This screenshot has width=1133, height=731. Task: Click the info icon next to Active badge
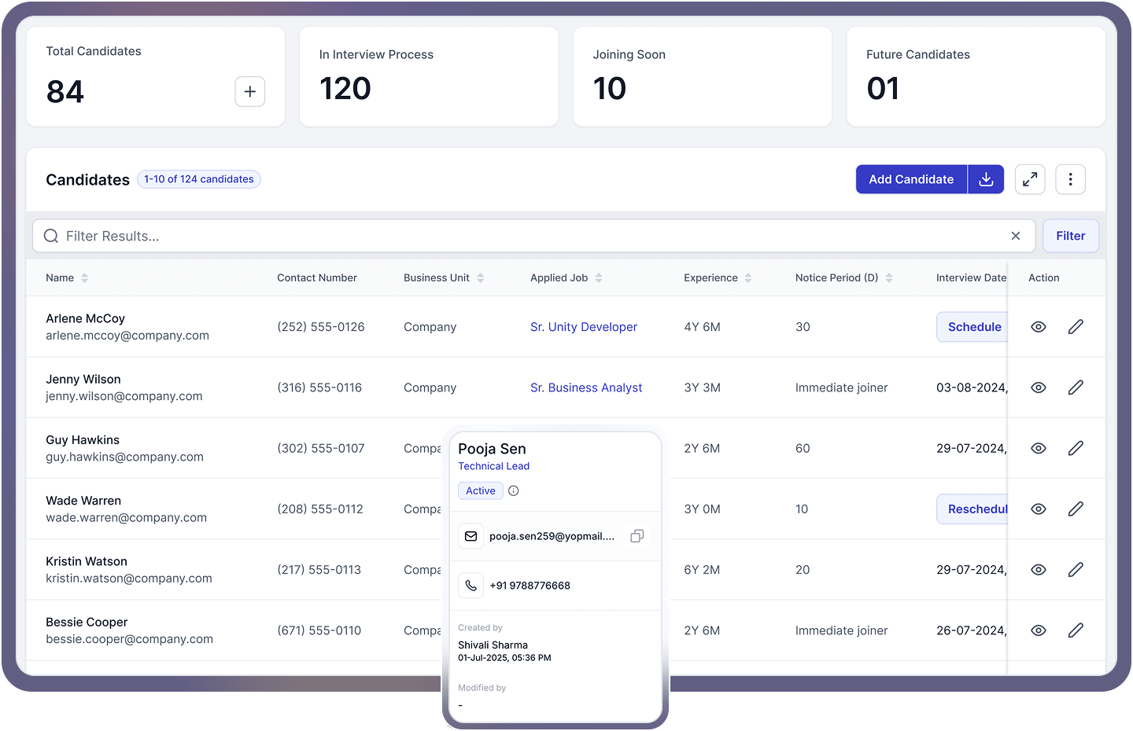(514, 490)
